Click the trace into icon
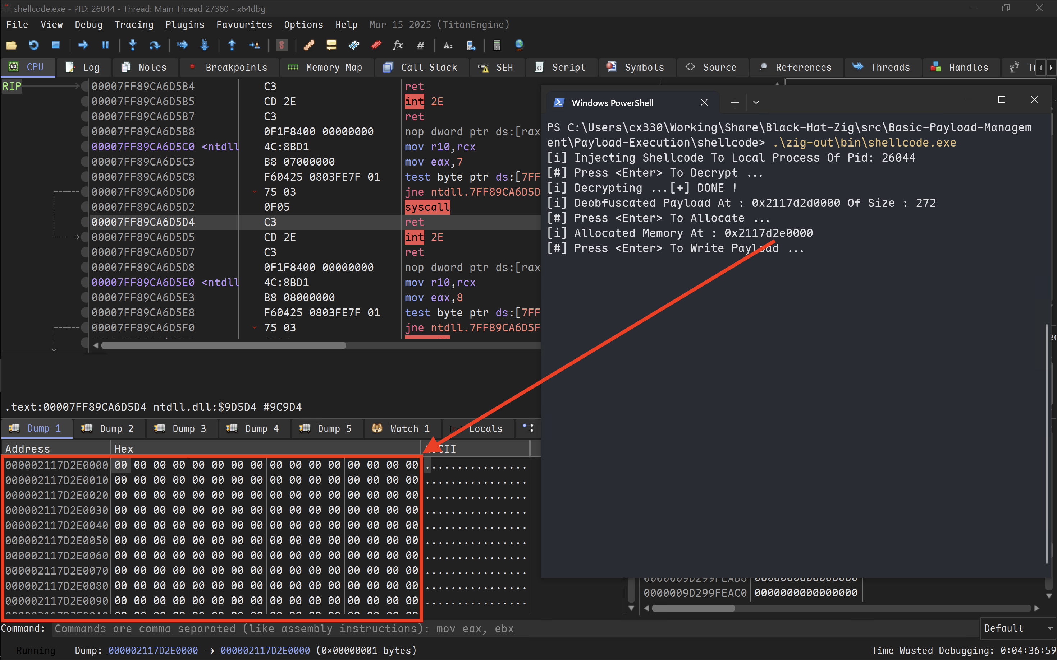This screenshot has height=660, width=1057. click(x=182, y=45)
